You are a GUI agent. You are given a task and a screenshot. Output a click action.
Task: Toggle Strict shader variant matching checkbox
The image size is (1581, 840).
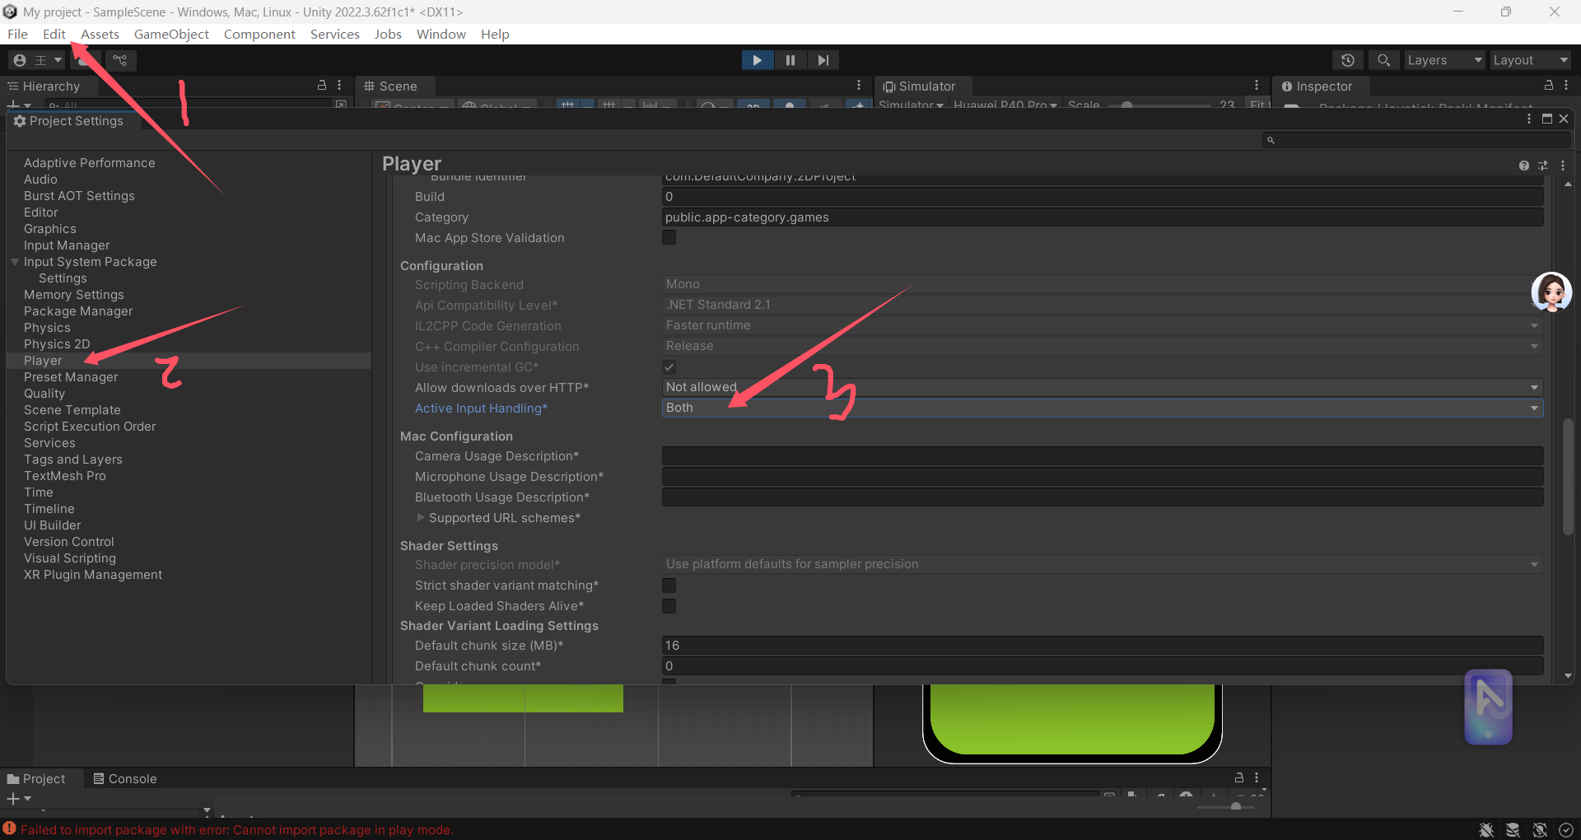(x=669, y=586)
